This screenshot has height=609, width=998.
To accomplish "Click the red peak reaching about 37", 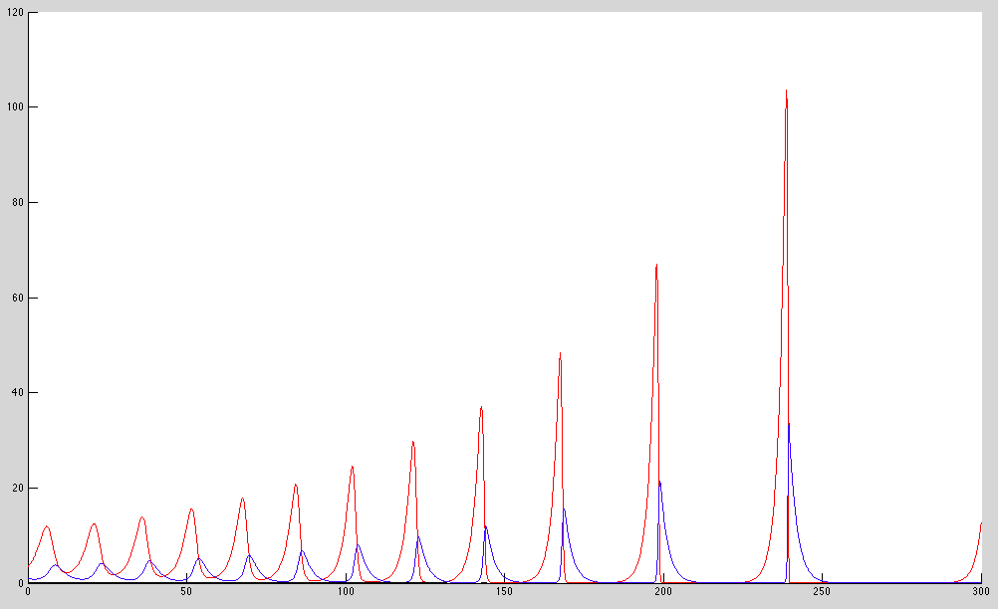I will 481,408.
